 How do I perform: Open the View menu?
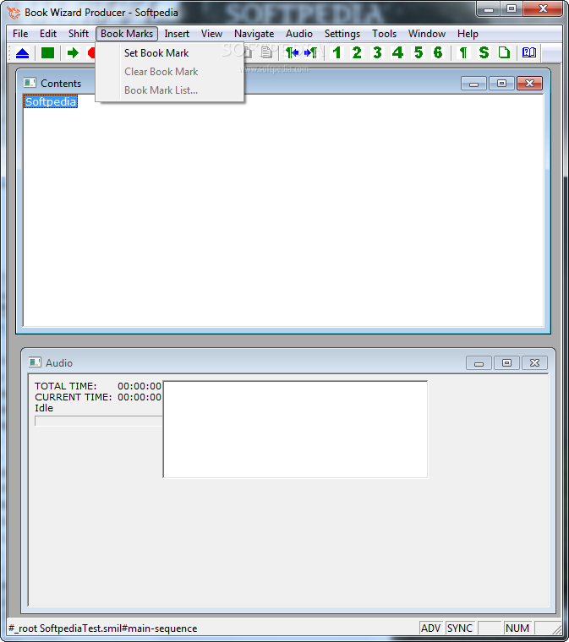[x=211, y=34]
